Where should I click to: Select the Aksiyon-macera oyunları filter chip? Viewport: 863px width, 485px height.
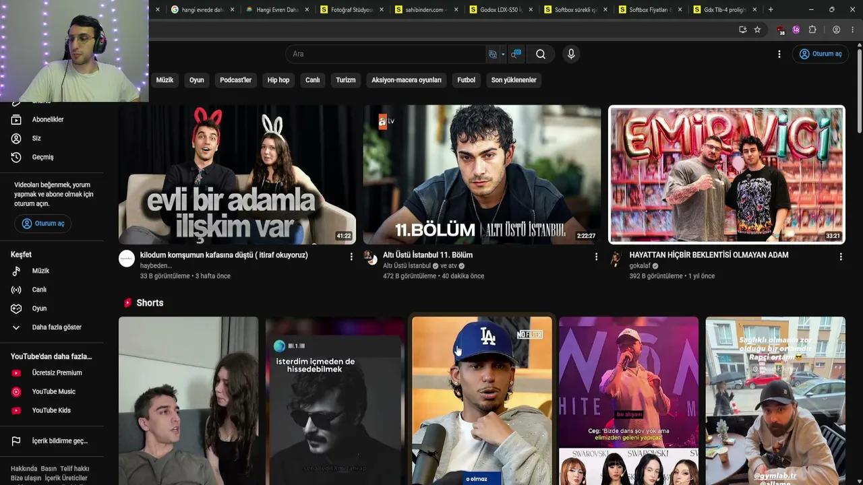[x=407, y=80]
